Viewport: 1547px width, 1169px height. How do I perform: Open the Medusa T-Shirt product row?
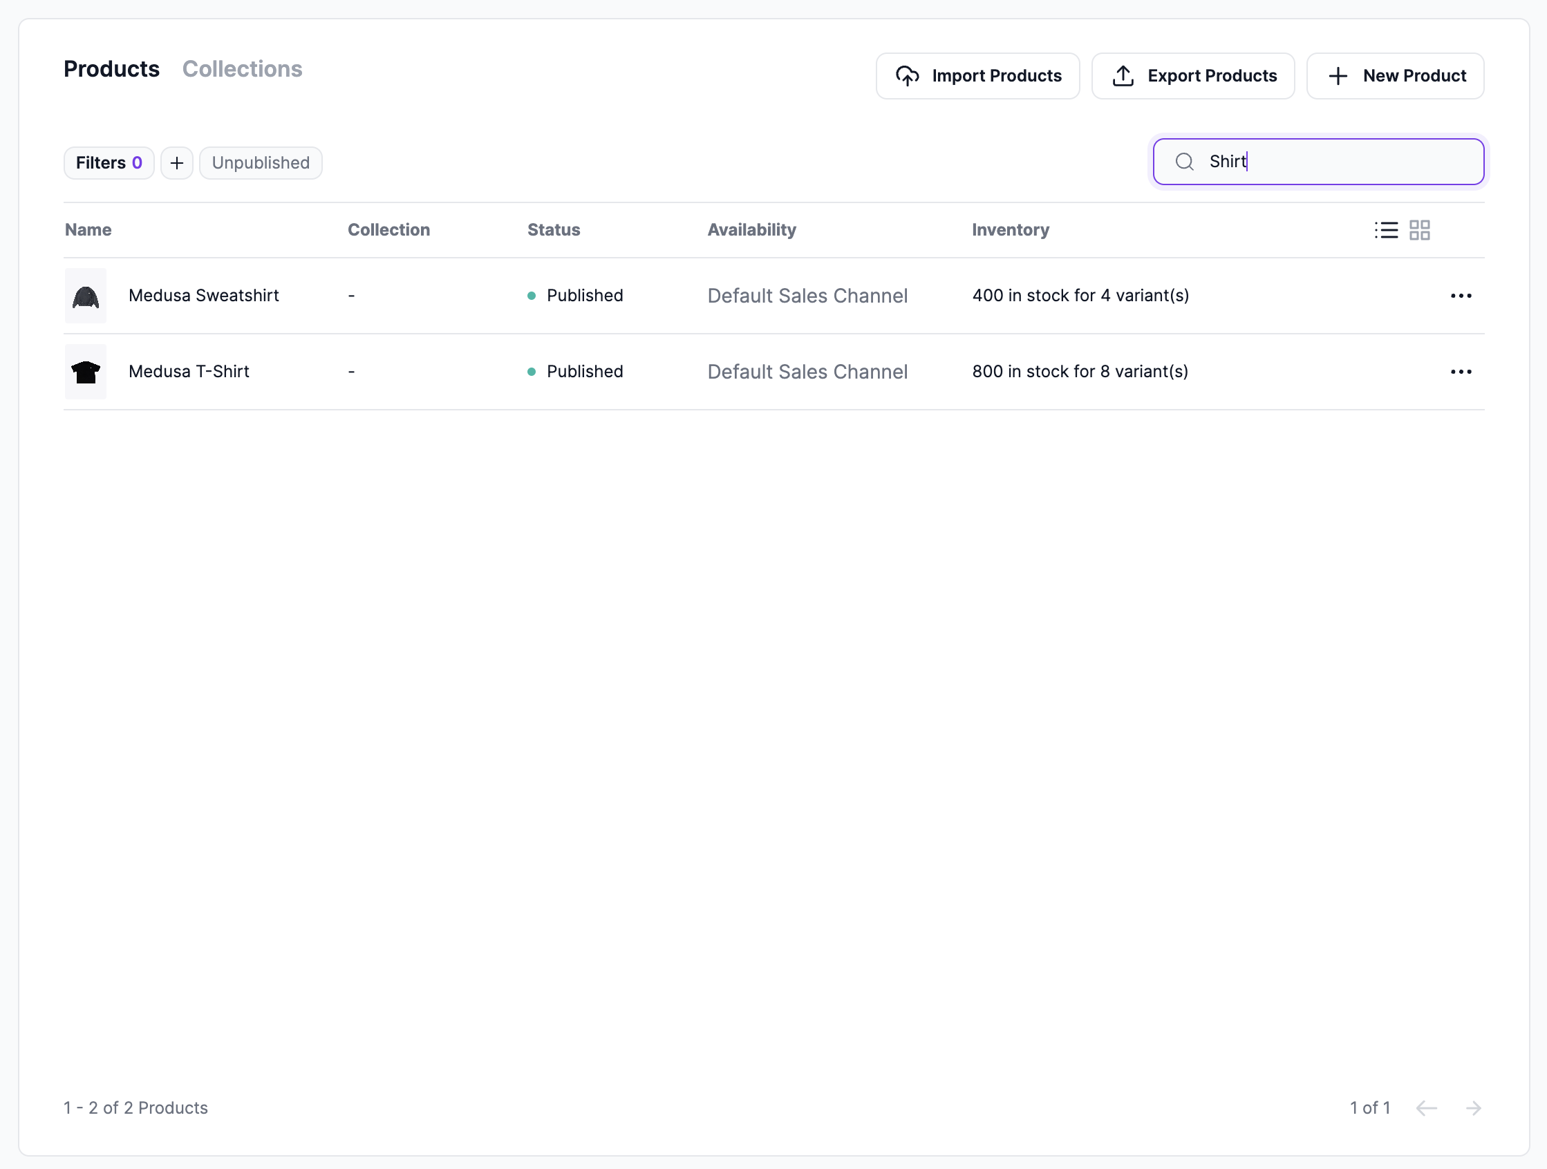(189, 372)
